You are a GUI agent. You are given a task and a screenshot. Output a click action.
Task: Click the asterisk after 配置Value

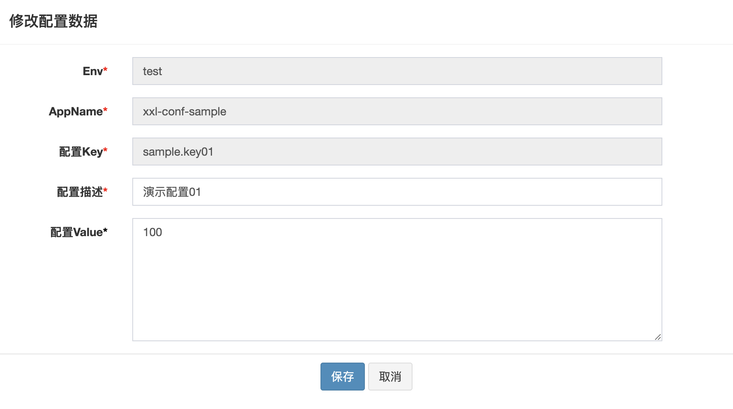point(106,230)
